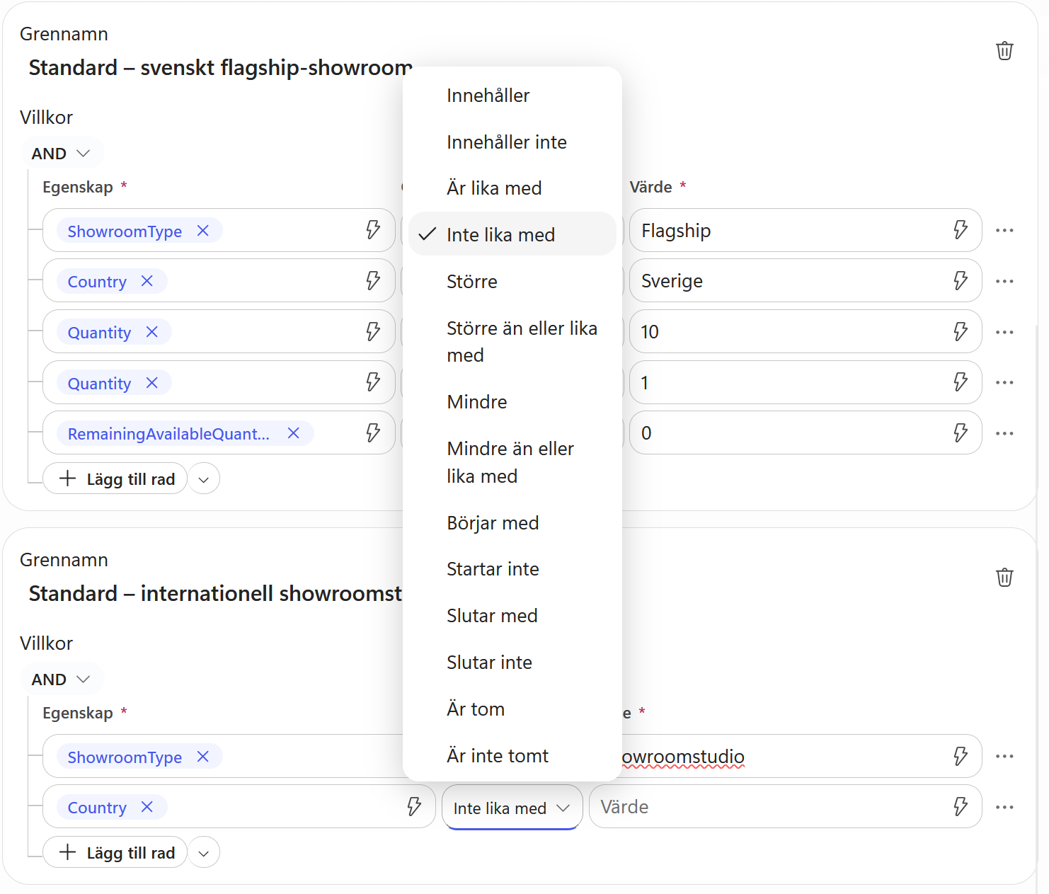Remove RemainingAvailableQuant tag
1049x894 pixels.
click(294, 433)
